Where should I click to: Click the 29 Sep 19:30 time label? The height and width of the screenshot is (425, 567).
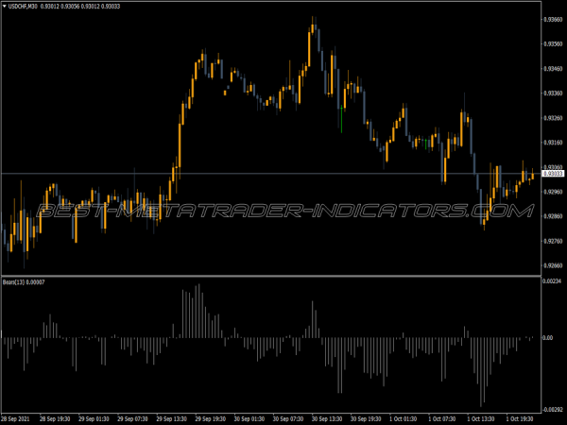pos(211,418)
